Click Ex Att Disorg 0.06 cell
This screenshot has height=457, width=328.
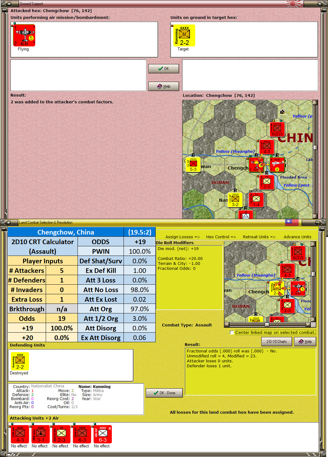140,338
